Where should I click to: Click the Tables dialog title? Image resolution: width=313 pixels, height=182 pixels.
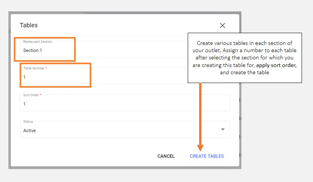tap(29, 26)
